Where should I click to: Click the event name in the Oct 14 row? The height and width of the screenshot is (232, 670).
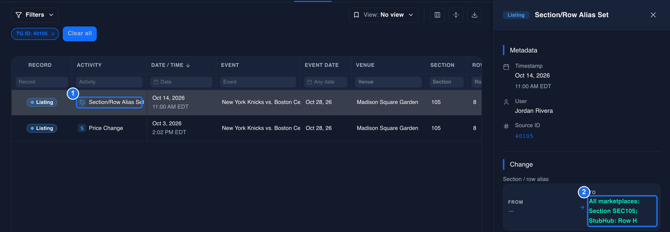point(261,102)
